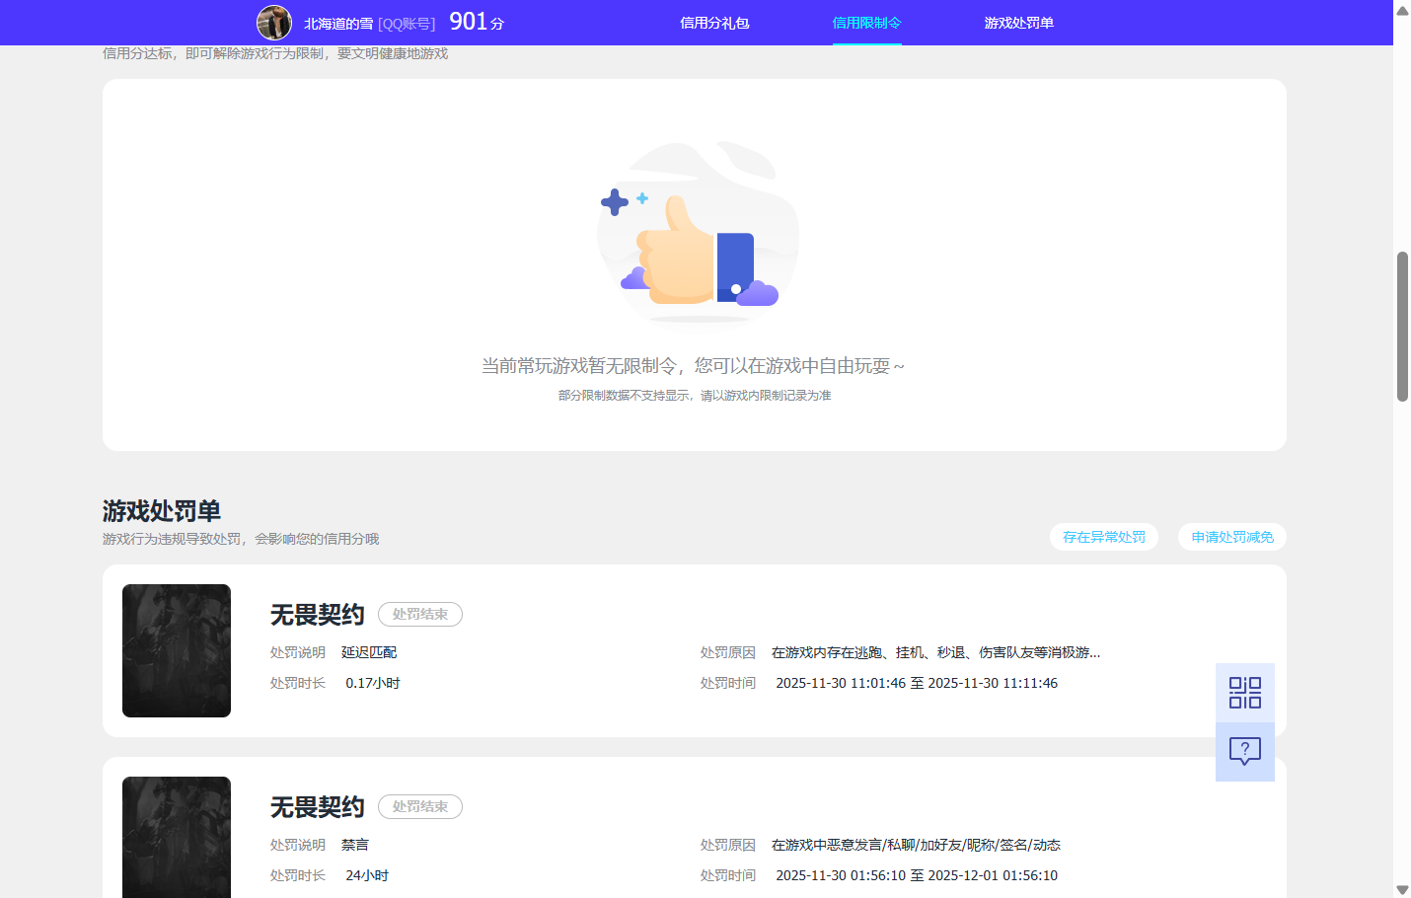The height and width of the screenshot is (898, 1411).
Task: Click the 处罚结束 badge on the first penalty
Action: coord(419,614)
